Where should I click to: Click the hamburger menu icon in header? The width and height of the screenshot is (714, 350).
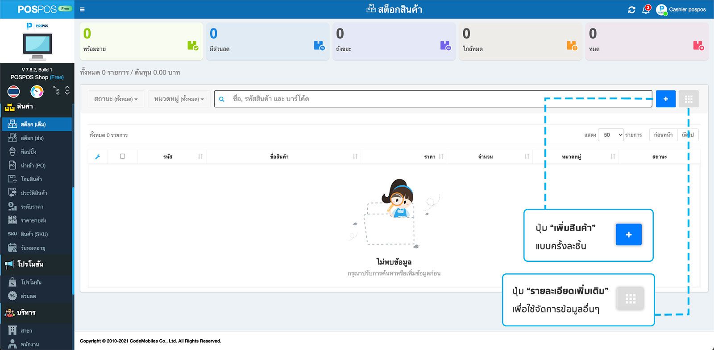coord(82,9)
